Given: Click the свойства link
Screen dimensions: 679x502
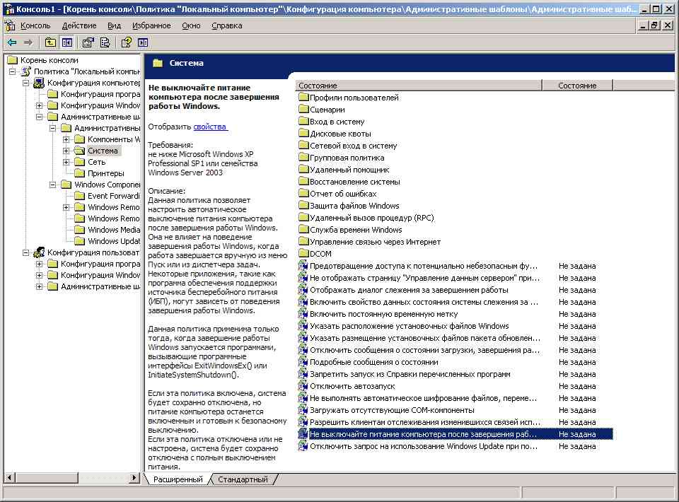Looking at the screenshot, I should click(209, 127).
